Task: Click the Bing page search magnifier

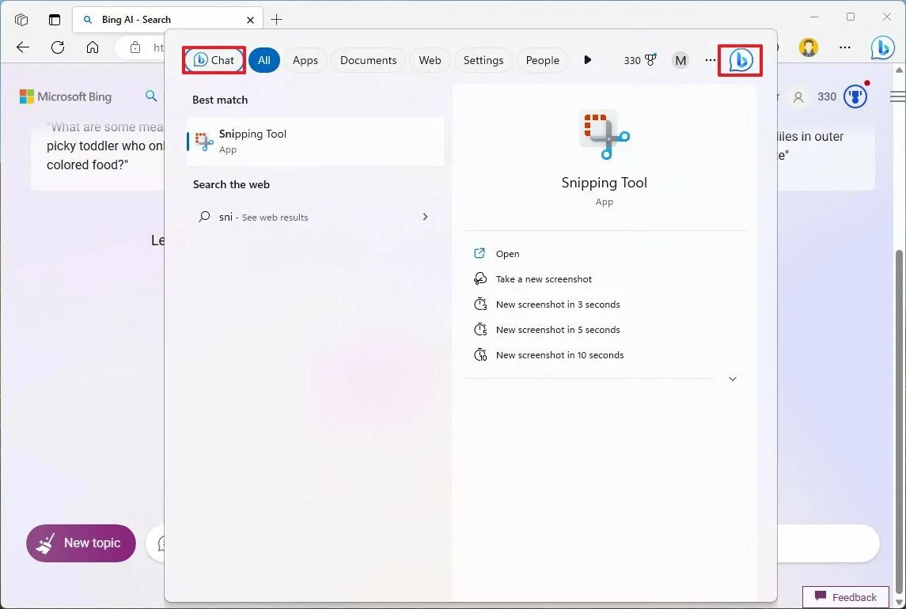Action: 151,96
